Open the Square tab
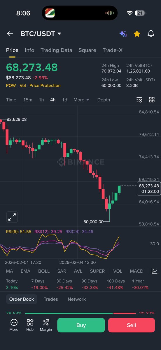The width and height of the screenshot is (161, 350). tap(87, 50)
